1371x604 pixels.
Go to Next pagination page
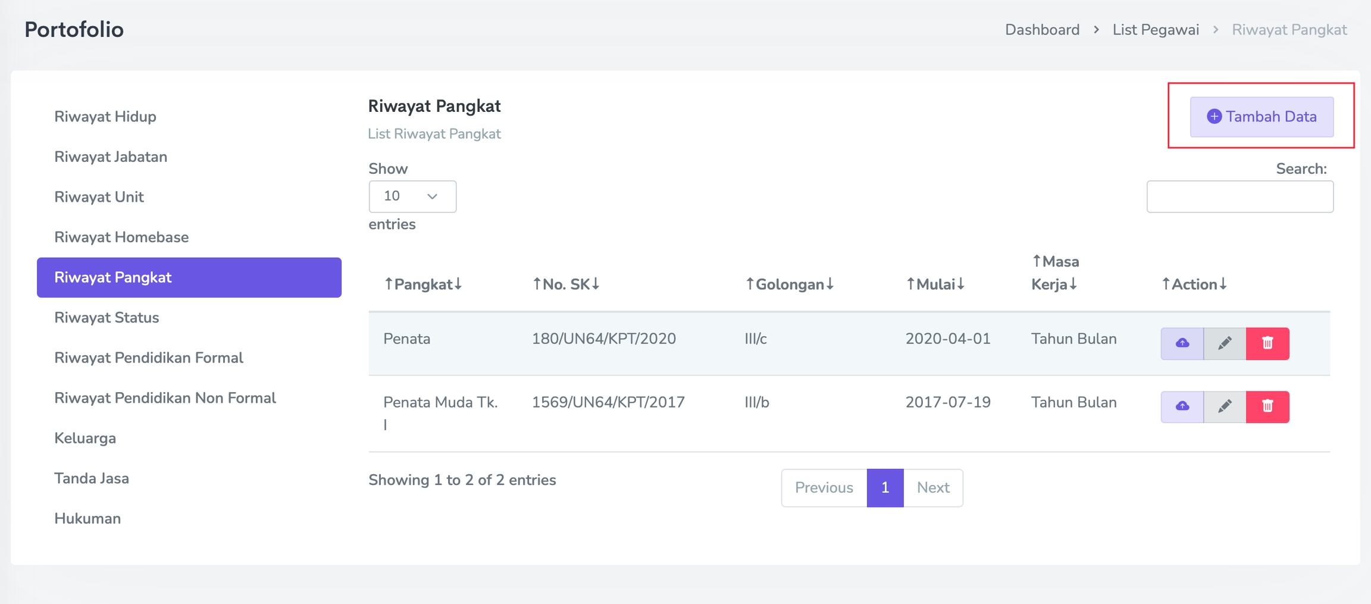932,488
